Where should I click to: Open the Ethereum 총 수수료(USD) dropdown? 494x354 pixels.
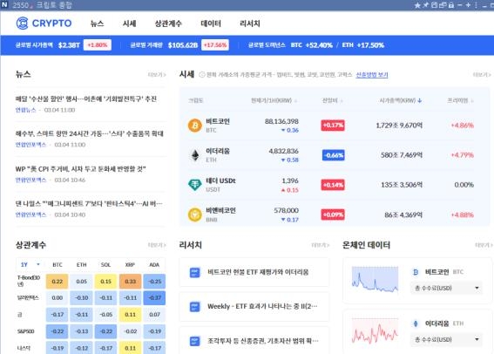click(446, 339)
